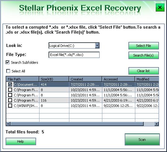The width and height of the screenshot is (167, 152).
Task: Click the File Type input field
Action: (74, 55)
